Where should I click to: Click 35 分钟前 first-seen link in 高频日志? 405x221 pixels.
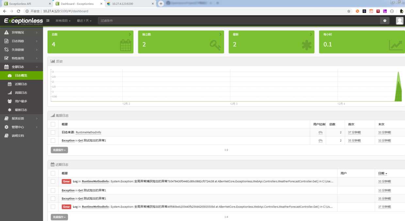(354, 141)
